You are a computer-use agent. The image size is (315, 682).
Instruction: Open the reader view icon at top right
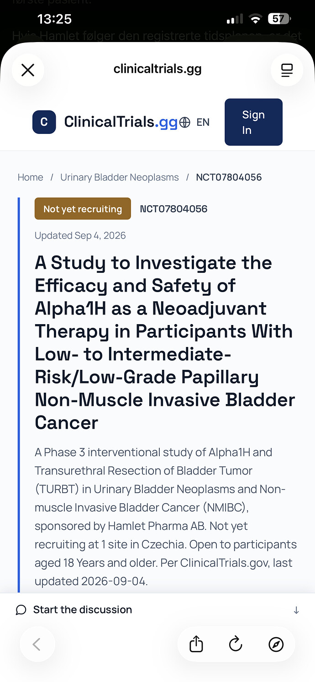point(287,70)
